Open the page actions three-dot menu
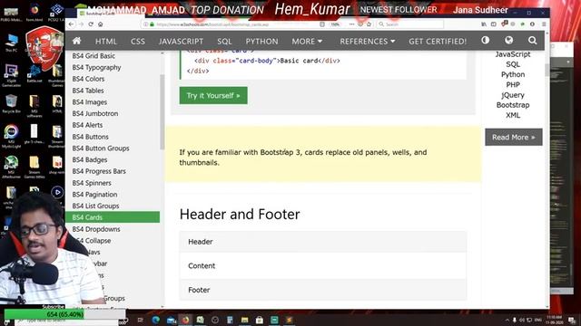The height and width of the screenshot is (326, 581). tap(351, 24)
